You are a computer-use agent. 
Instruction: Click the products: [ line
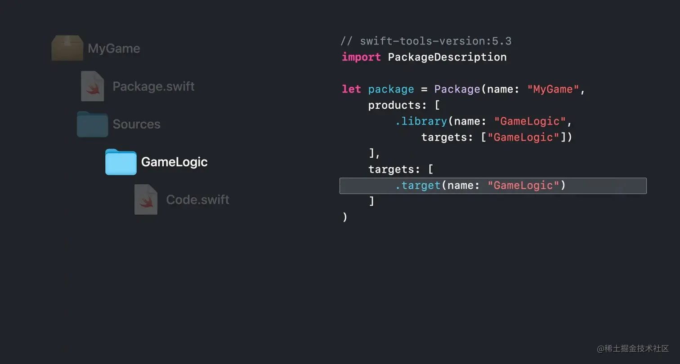click(x=403, y=105)
